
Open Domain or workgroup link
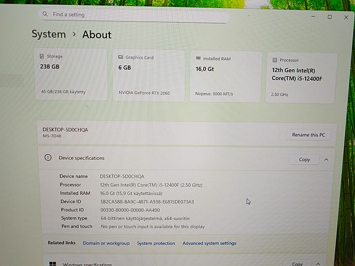point(106,243)
